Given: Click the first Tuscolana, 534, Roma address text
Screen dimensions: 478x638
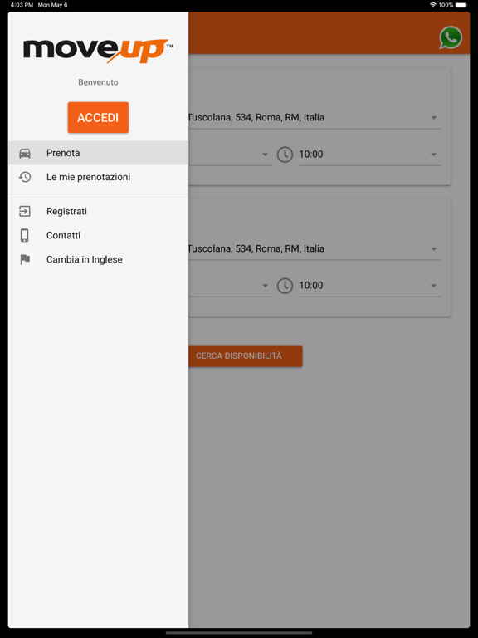Looking at the screenshot, I should click(x=256, y=118).
